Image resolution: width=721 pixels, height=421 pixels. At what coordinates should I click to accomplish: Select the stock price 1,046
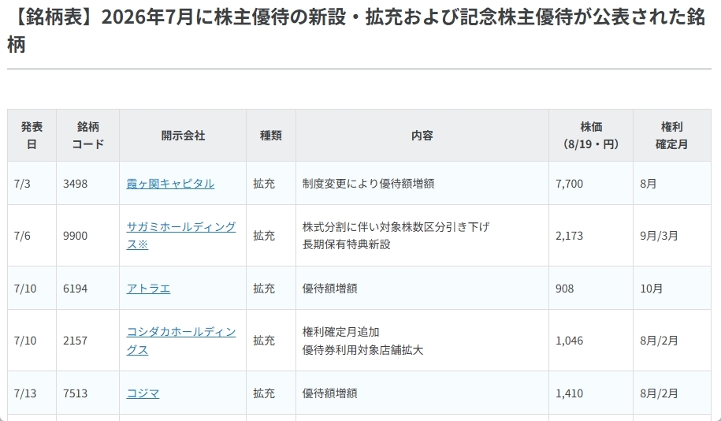(569, 341)
